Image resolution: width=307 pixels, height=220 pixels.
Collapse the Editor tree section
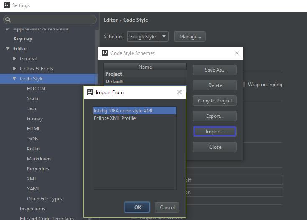[8, 49]
